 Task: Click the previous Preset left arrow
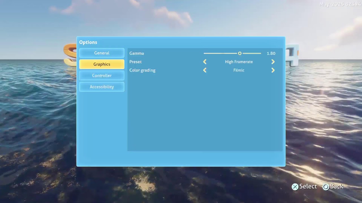point(205,62)
